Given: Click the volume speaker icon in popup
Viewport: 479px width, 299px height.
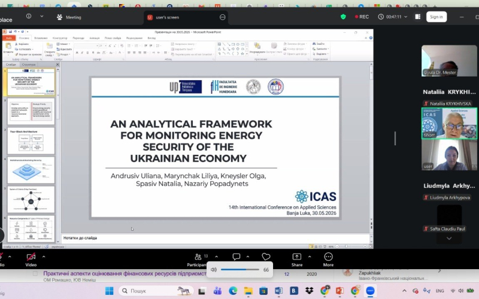Looking at the screenshot, I should (214, 270).
